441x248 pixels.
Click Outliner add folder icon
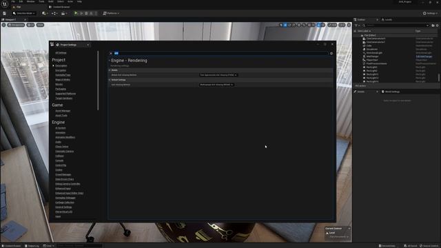click(433, 25)
